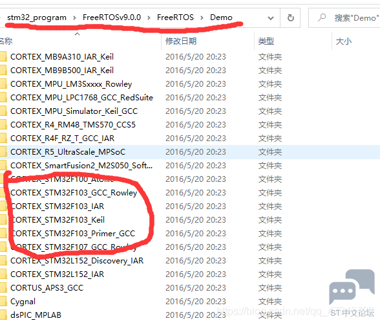
Task: Click folder icon of CORTEX_STM32L152_IAR
Action: point(3,274)
